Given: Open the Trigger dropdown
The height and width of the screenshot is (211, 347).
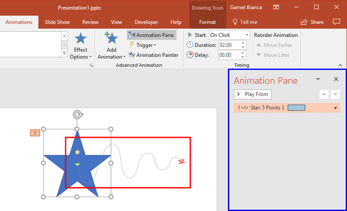Looking at the screenshot, I should click(x=143, y=45).
